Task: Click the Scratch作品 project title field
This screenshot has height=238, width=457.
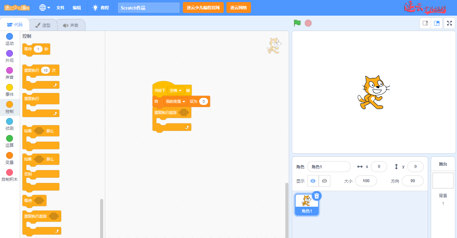Action: (148, 7)
